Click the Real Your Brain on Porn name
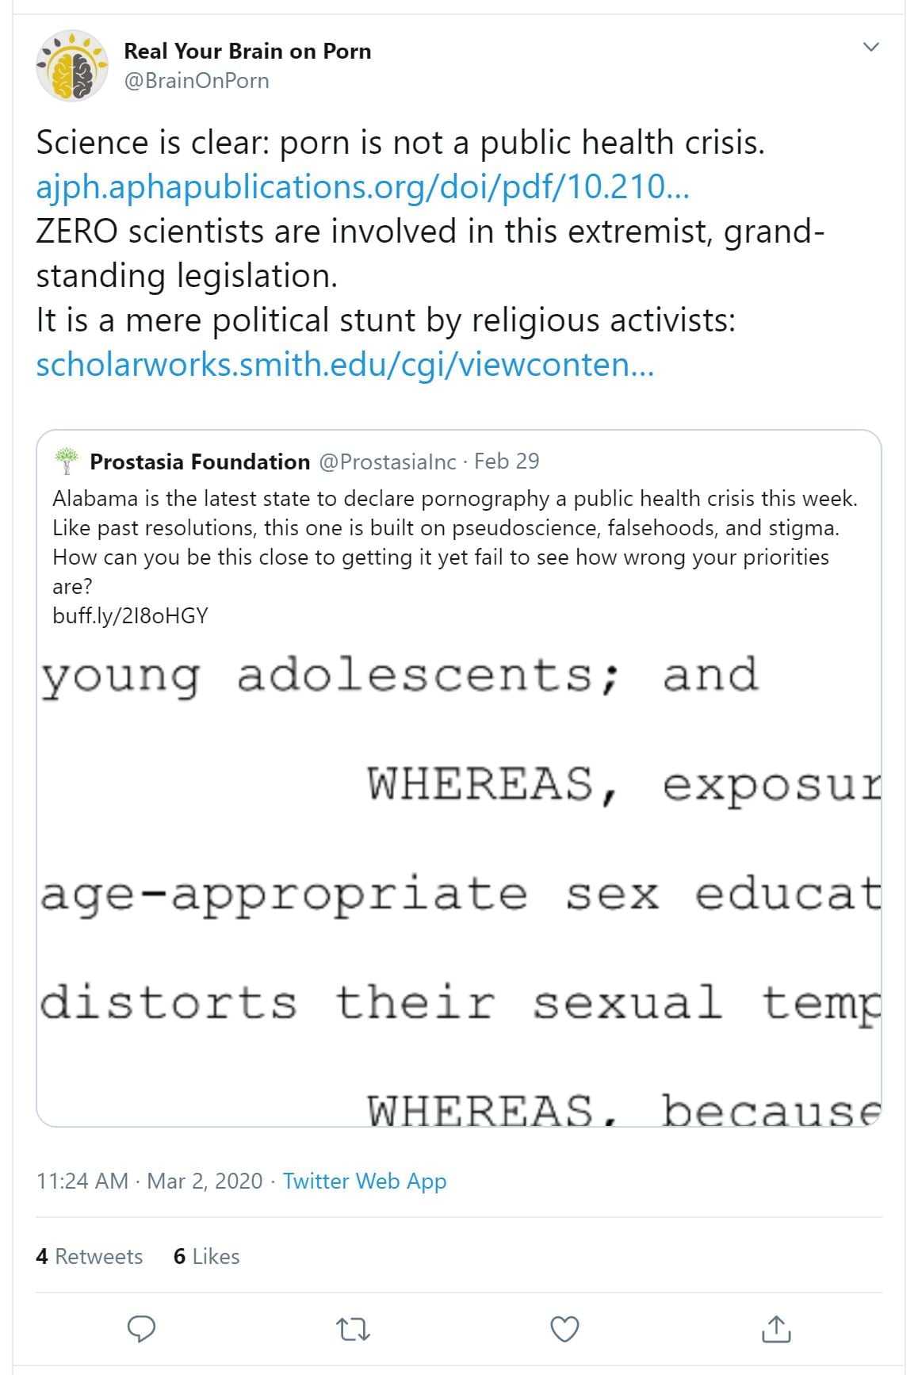The image size is (918, 1375). pos(247,51)
